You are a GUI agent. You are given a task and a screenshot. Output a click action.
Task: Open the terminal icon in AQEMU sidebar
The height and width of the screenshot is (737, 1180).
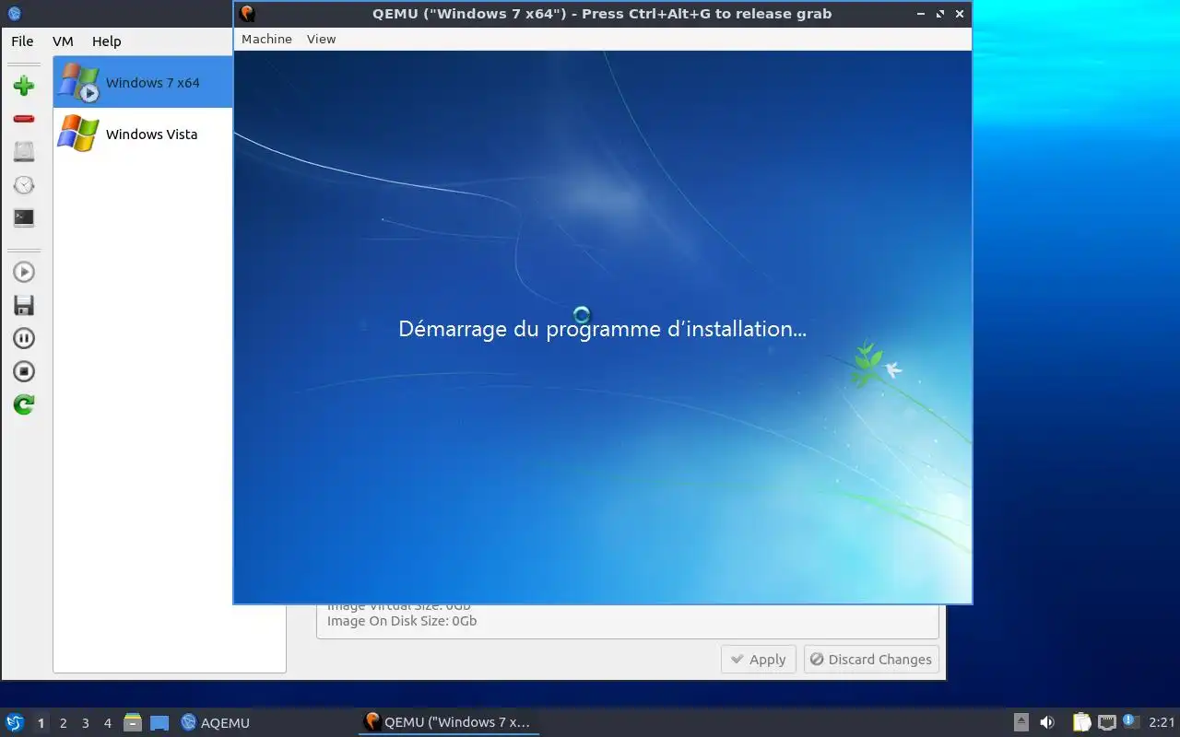(x=24, y=218)
